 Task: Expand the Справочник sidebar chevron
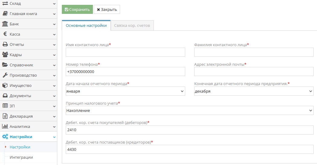pyautogui.click(x=54, y=65)
